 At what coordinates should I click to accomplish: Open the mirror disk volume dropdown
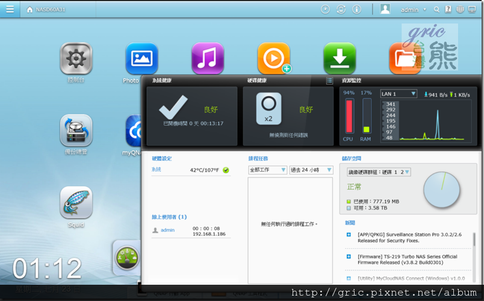coord(379,172)
